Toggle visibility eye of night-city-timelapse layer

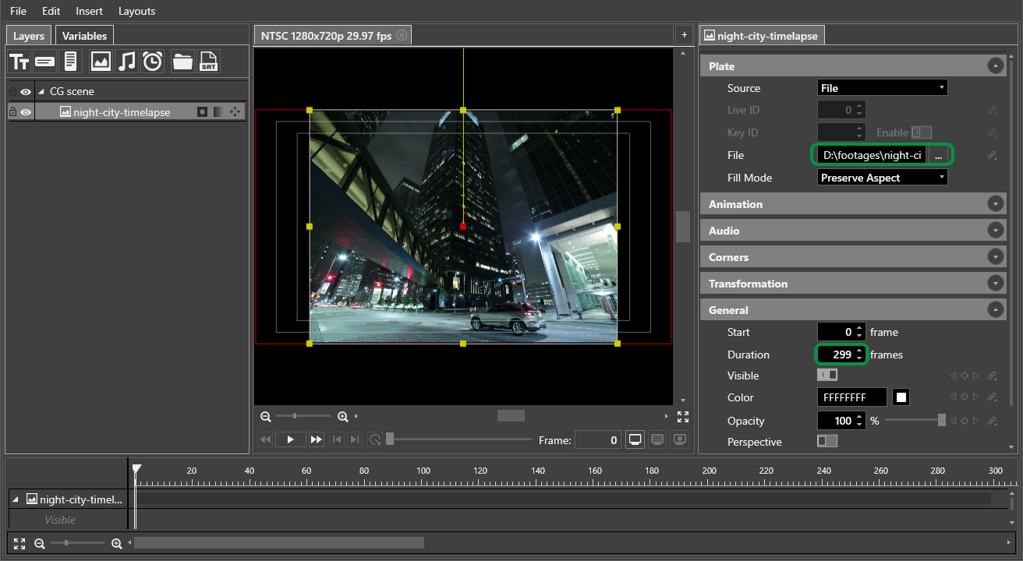(x=26, y=112)
